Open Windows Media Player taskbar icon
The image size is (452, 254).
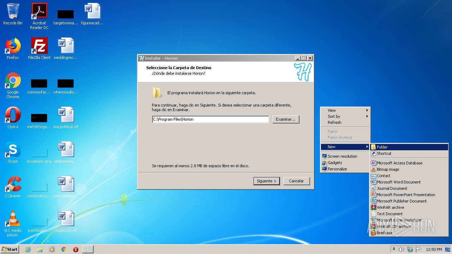coord(52,249)
